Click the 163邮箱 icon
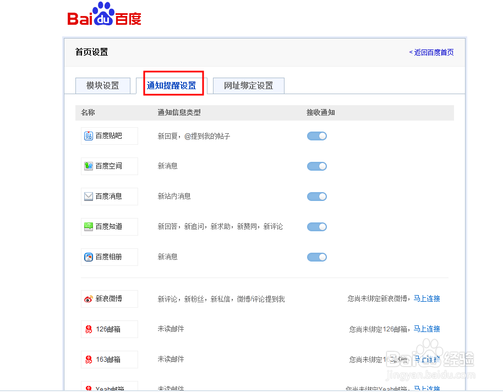Viewport: 503px width, 392px height. tap(89, 360)
